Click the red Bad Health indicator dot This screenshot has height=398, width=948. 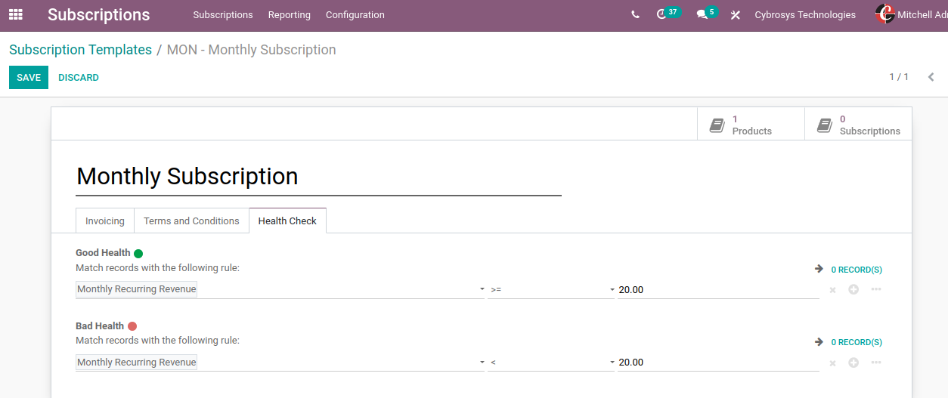pos(132,326)
